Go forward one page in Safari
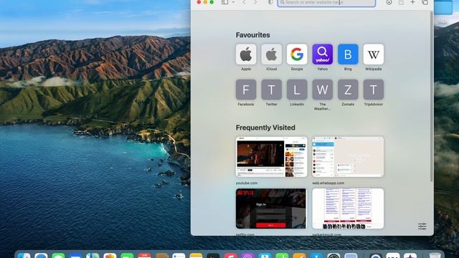 pyautogui.click(x=255, y=2)
